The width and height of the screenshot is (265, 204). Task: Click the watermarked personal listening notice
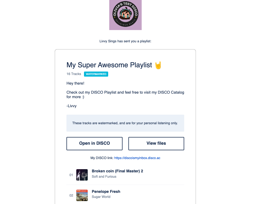(125, 123)
